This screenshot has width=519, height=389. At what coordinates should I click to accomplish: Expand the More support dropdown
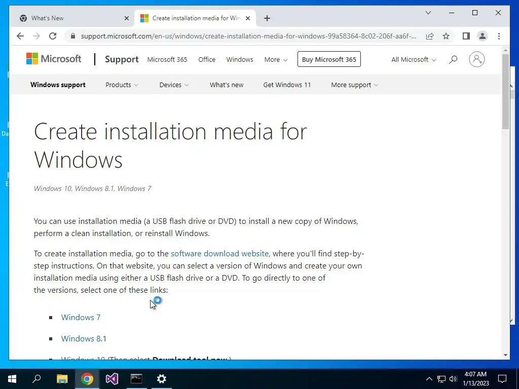354,85
